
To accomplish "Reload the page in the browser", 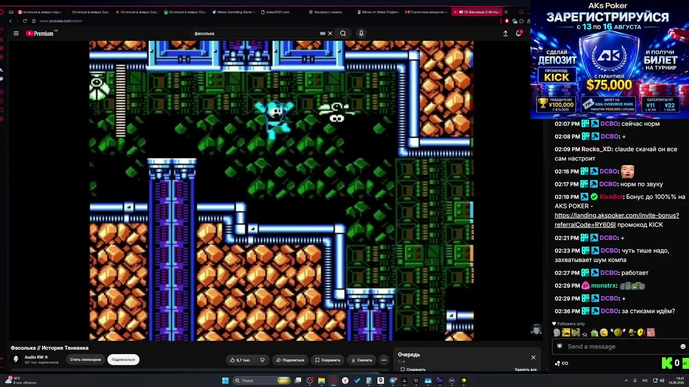I will (x=25, y=21).
